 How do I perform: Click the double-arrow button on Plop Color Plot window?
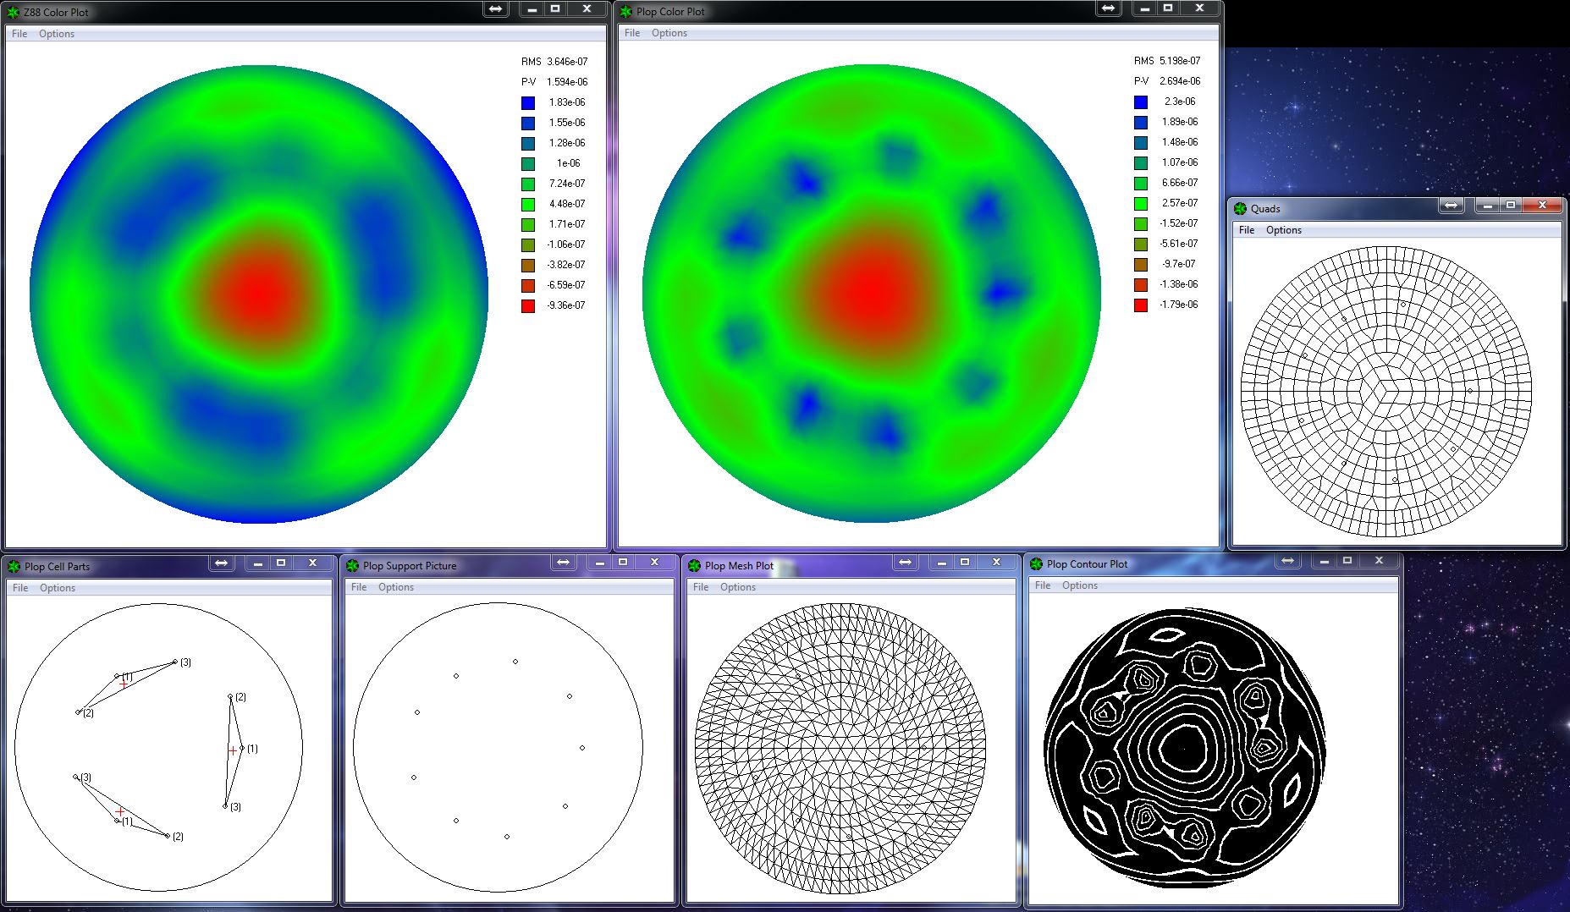pyautogui.click(x=1108, y=8)
